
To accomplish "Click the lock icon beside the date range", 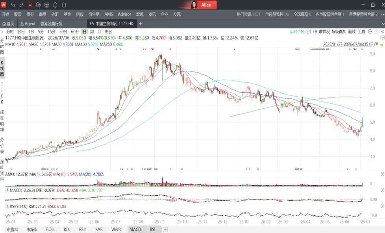I will [x=382, y=44].
